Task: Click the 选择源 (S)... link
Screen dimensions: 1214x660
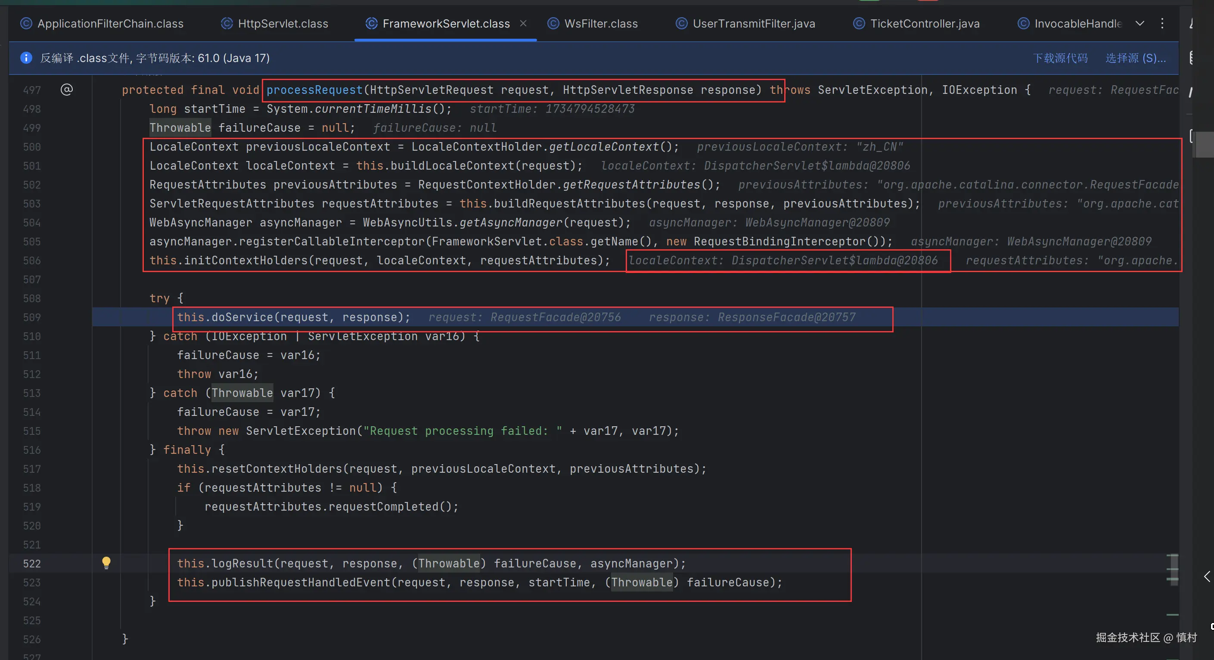Action: [1135, 58]
